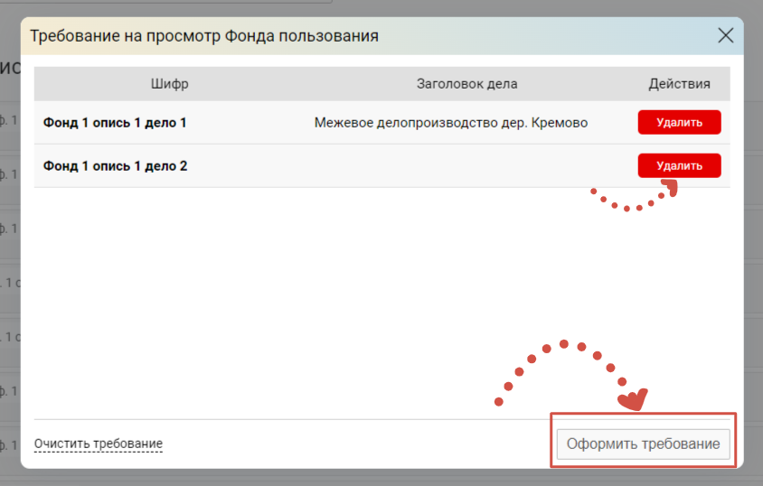Click the dialog title 'Требование на просмотр Фонда пользования'
Image resolution: width=763 pixels, height=486 pixels.
pyautogui.click(x=204, y=36)
